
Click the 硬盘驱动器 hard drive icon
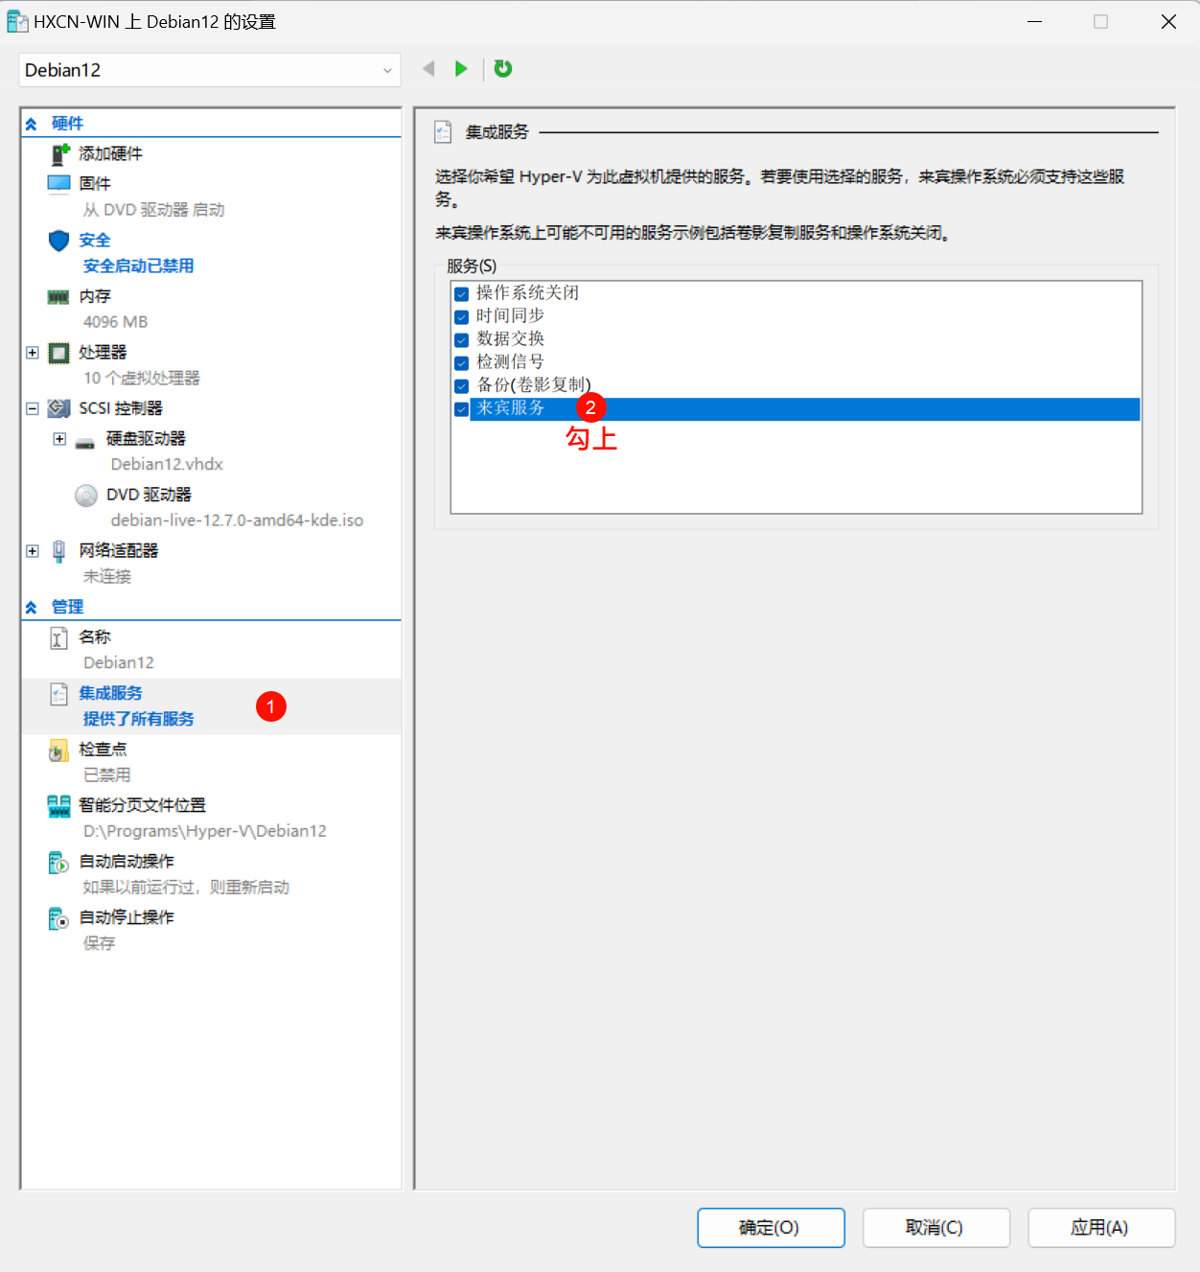[85, 442]
